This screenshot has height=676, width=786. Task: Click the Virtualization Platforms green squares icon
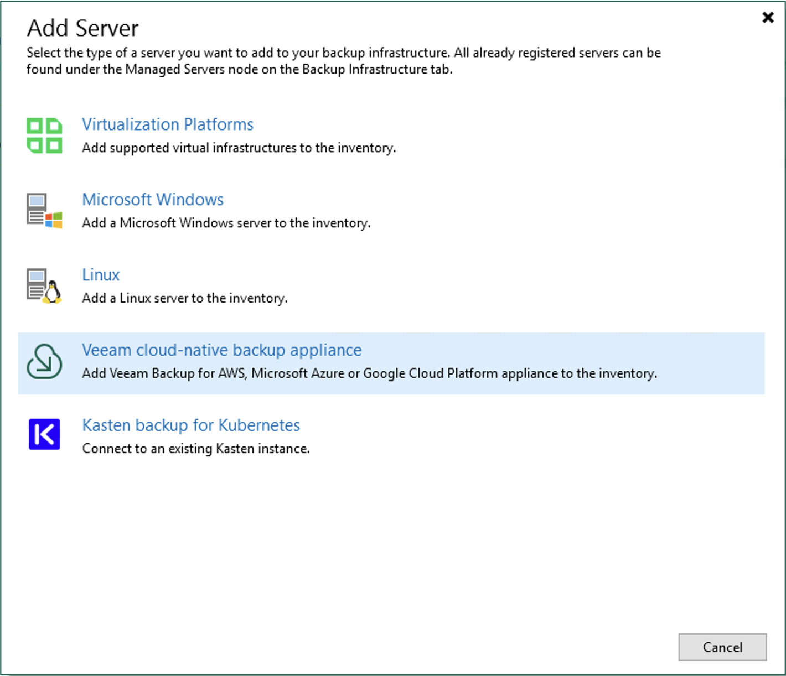click(x=44, y=136)
